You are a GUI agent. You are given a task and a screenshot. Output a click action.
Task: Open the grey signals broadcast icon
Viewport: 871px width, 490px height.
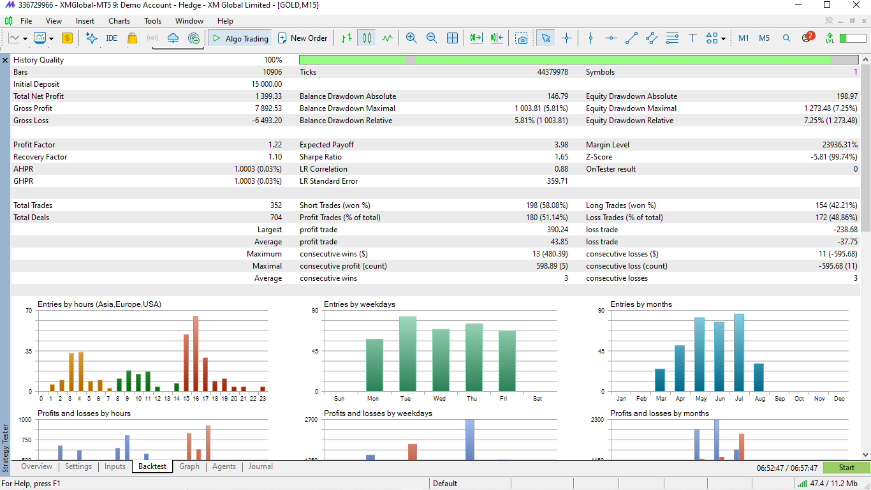point(152,38)
